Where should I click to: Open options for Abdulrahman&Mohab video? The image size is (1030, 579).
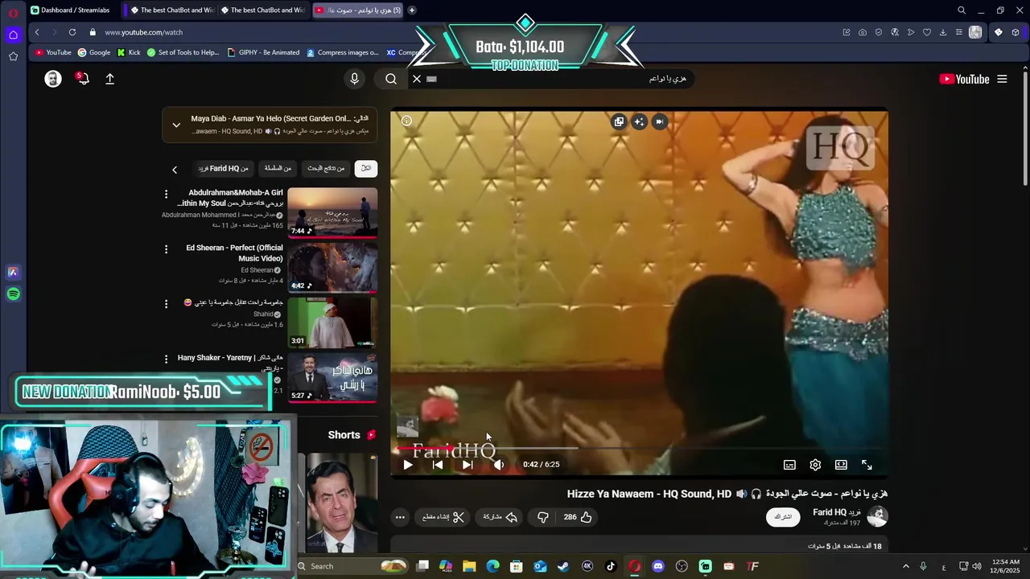167,195
